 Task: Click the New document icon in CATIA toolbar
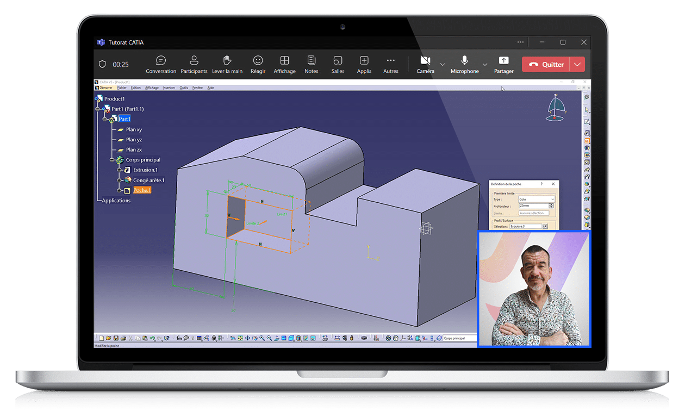(101, 338)
